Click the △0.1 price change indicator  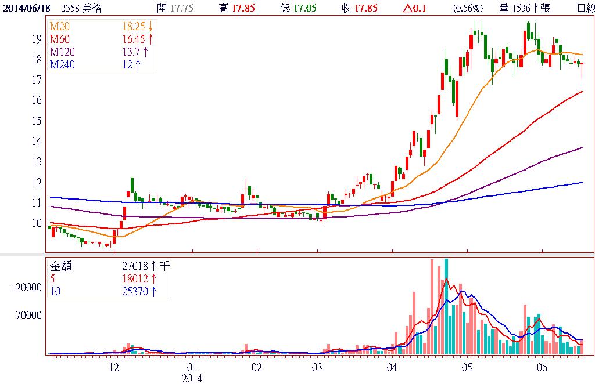(421, 8)
